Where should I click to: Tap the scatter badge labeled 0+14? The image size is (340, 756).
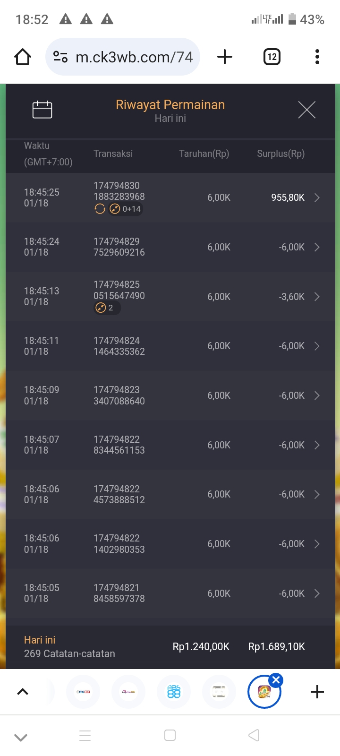tap(126, 209)
